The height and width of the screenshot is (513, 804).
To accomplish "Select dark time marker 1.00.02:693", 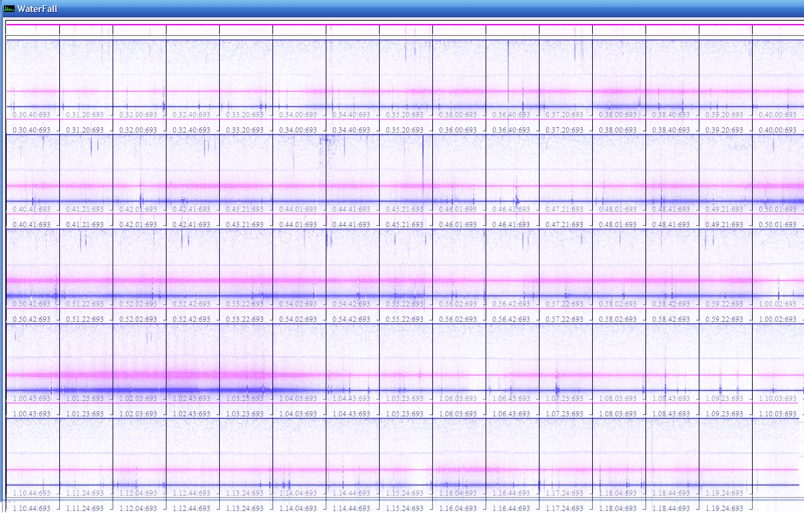I will coord(778,319).
